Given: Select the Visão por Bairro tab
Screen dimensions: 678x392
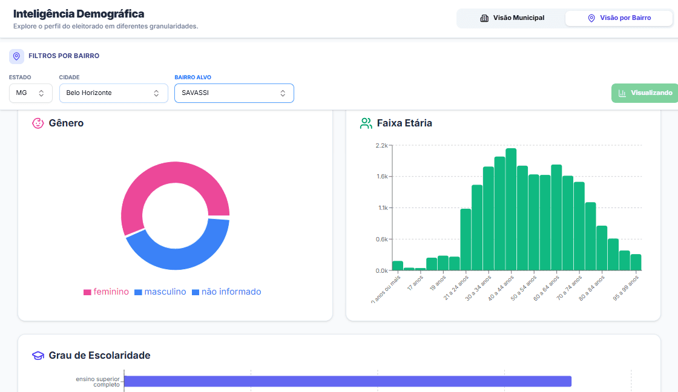Looking at the screenshot, I should point(618,18).
